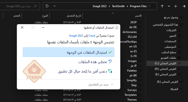Select the DLLx64 folder
The width and height of the screenshot is (188, 102).
pyautogui.click(x=132, y=37)
